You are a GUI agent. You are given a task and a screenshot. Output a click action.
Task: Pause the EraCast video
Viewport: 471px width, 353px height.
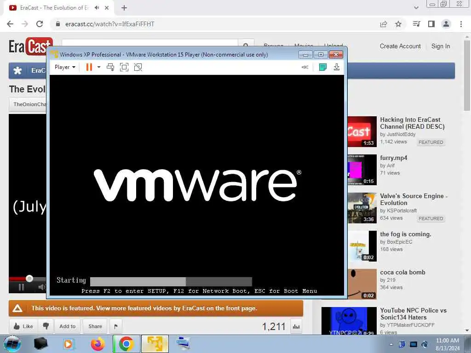coord(21,287)
